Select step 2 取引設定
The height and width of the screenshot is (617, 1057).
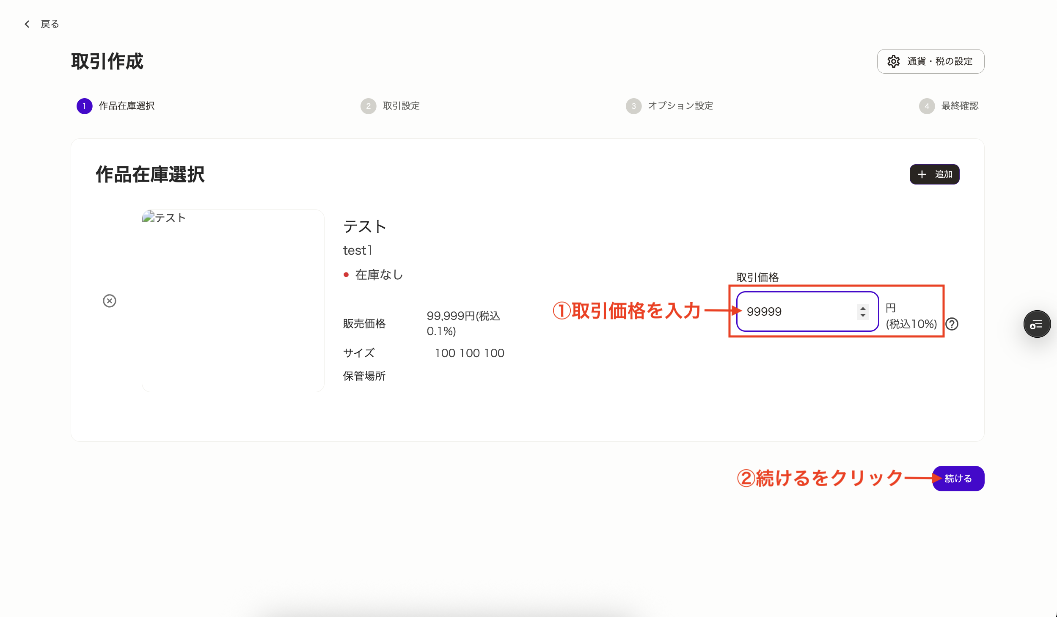coord(390,106)
